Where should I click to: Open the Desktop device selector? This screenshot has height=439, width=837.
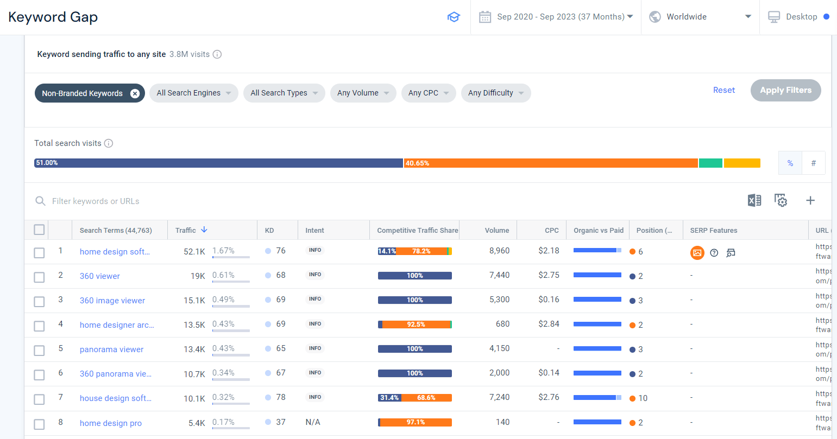tap(798, 17)
